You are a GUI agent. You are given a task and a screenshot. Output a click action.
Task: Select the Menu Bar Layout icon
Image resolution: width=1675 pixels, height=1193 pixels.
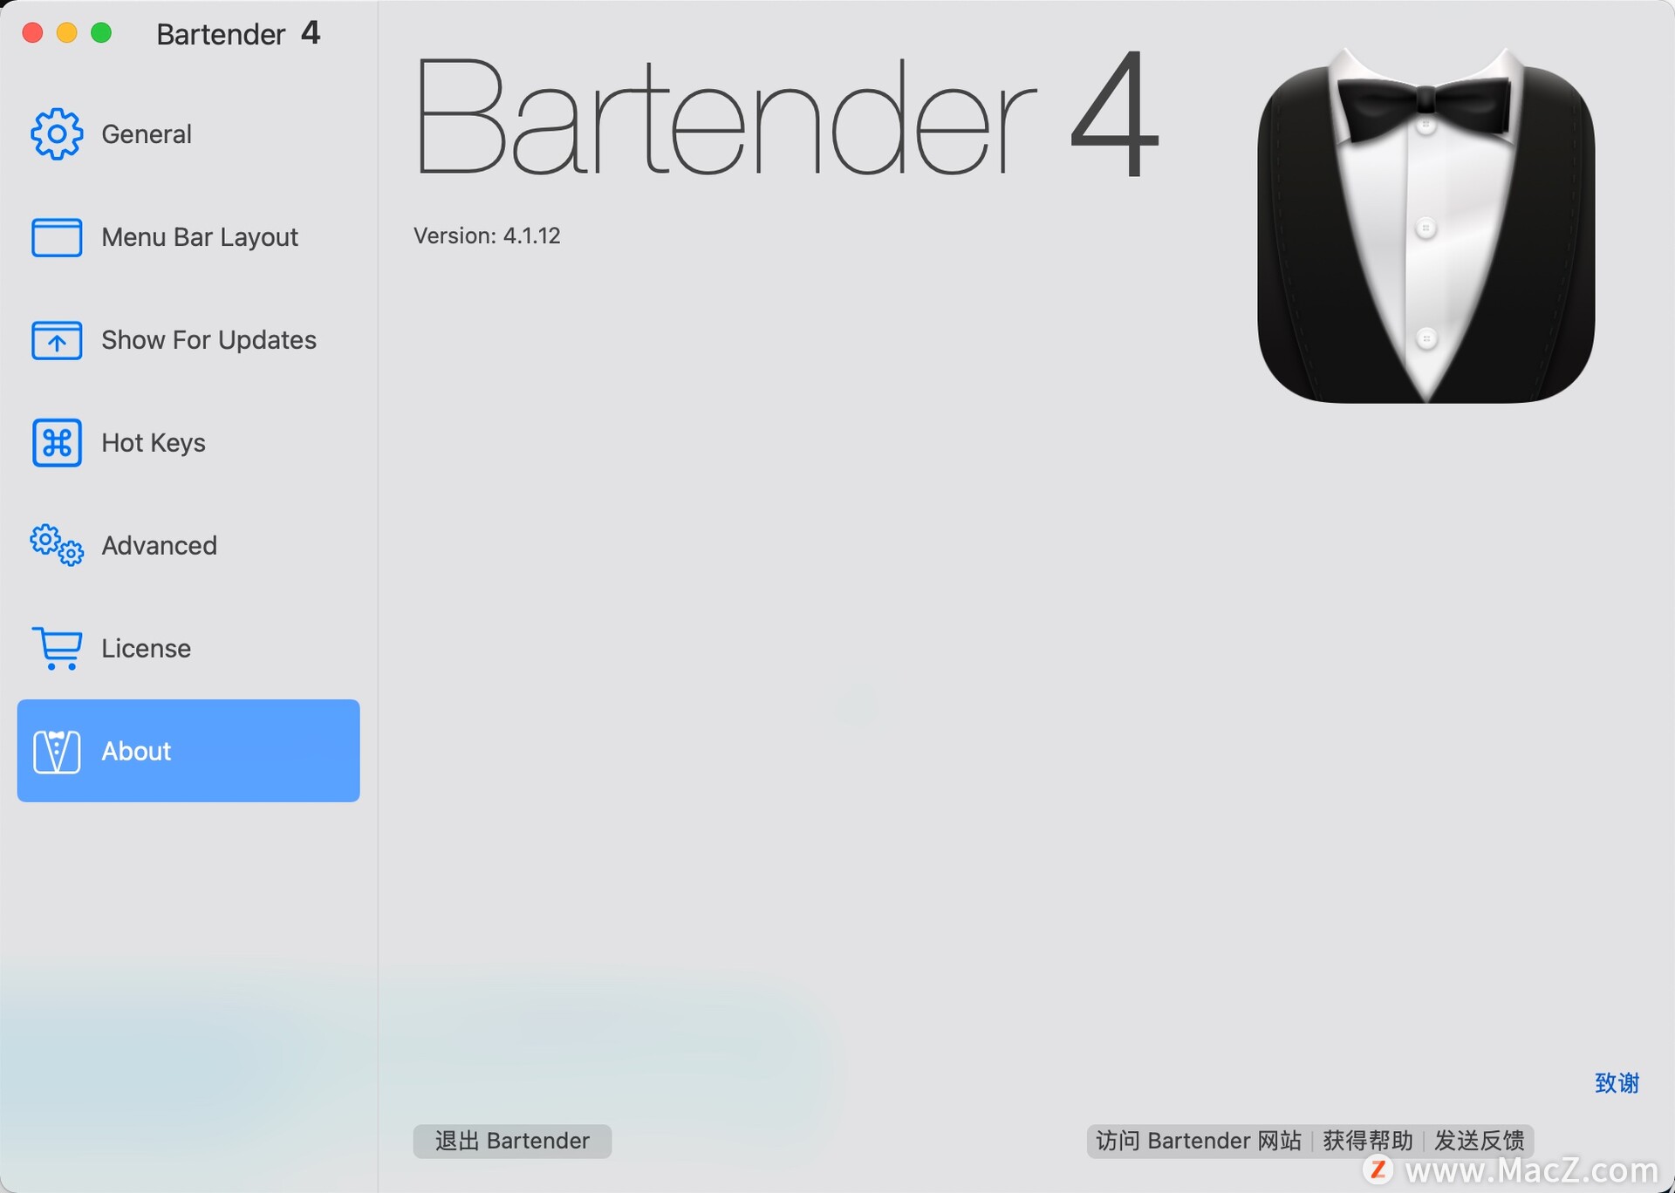click(57, 237)
